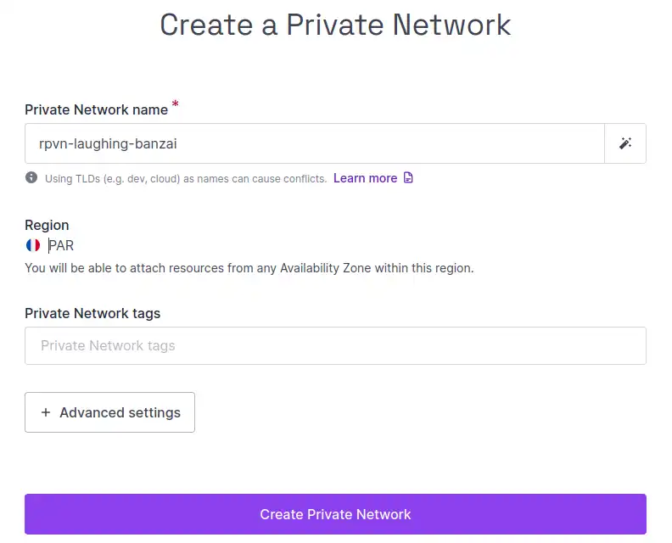Click the info icon beside TLD warning

click(31, 177)
